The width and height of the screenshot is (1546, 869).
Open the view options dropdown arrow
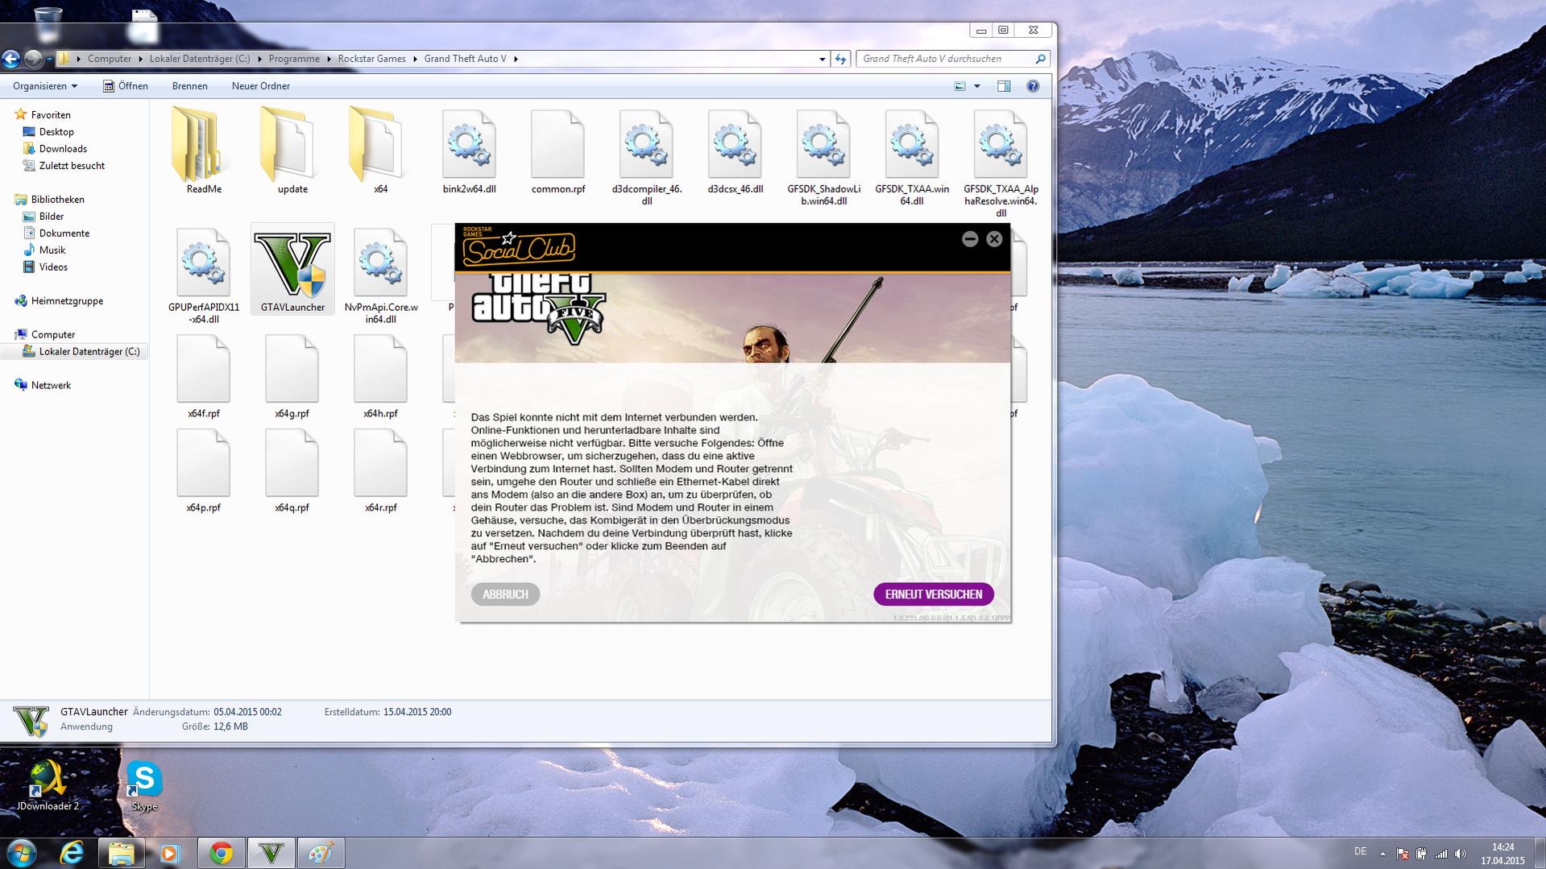[977, 86]
